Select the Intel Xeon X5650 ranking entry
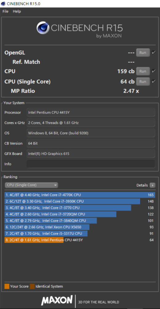160x309 pixels. pos(80,227)
